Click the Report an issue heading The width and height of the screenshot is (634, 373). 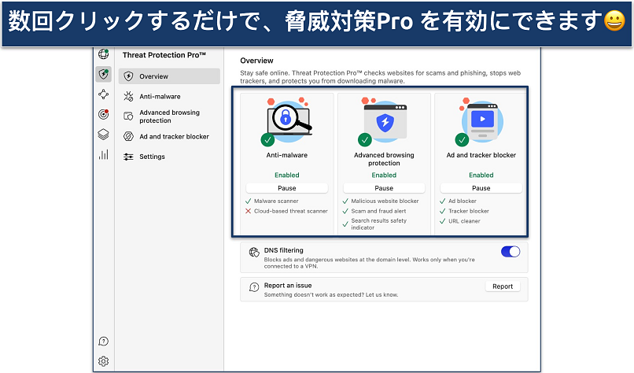point(287,285)
